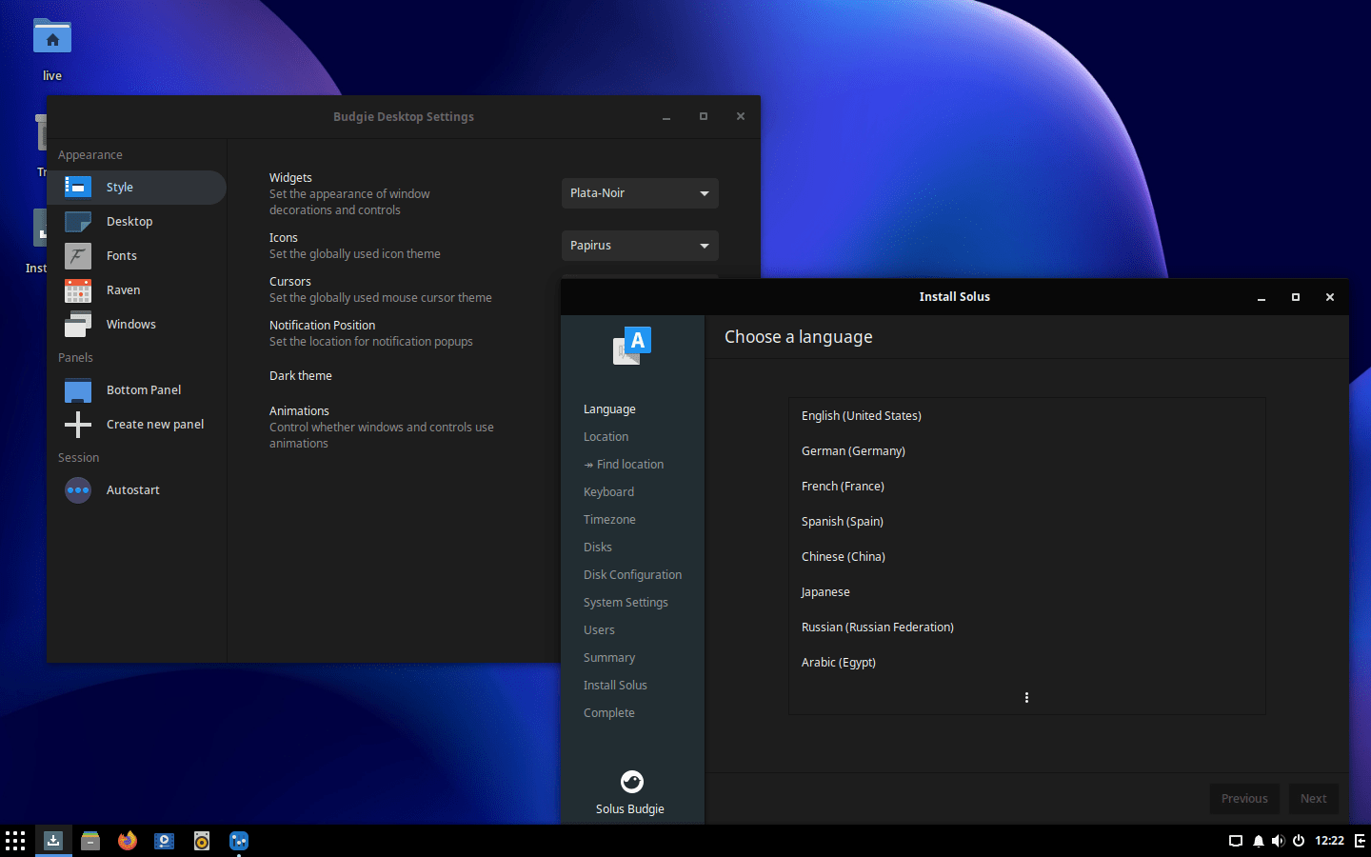The image size is (1371, 857).
Task: Click the Style icon in Budgie settings
Action: pyautogui.click(x=78, y=188)
